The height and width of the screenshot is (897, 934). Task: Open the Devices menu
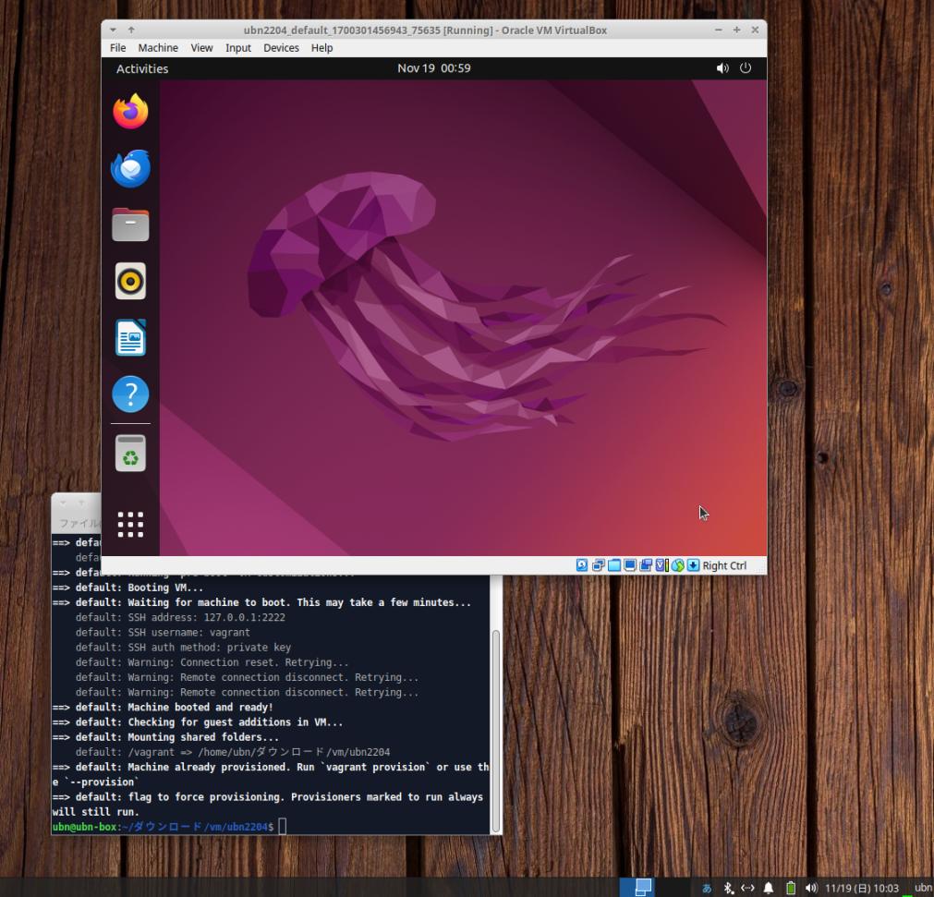click(281, 48)
